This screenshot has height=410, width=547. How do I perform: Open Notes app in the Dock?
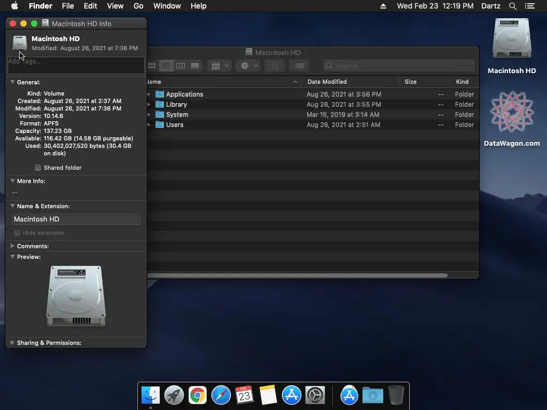point(268,396)
